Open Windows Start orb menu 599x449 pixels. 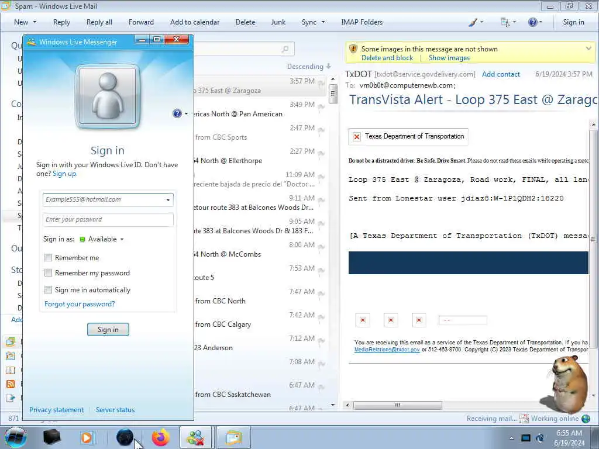pyautogui.click(x=16, y=437)
